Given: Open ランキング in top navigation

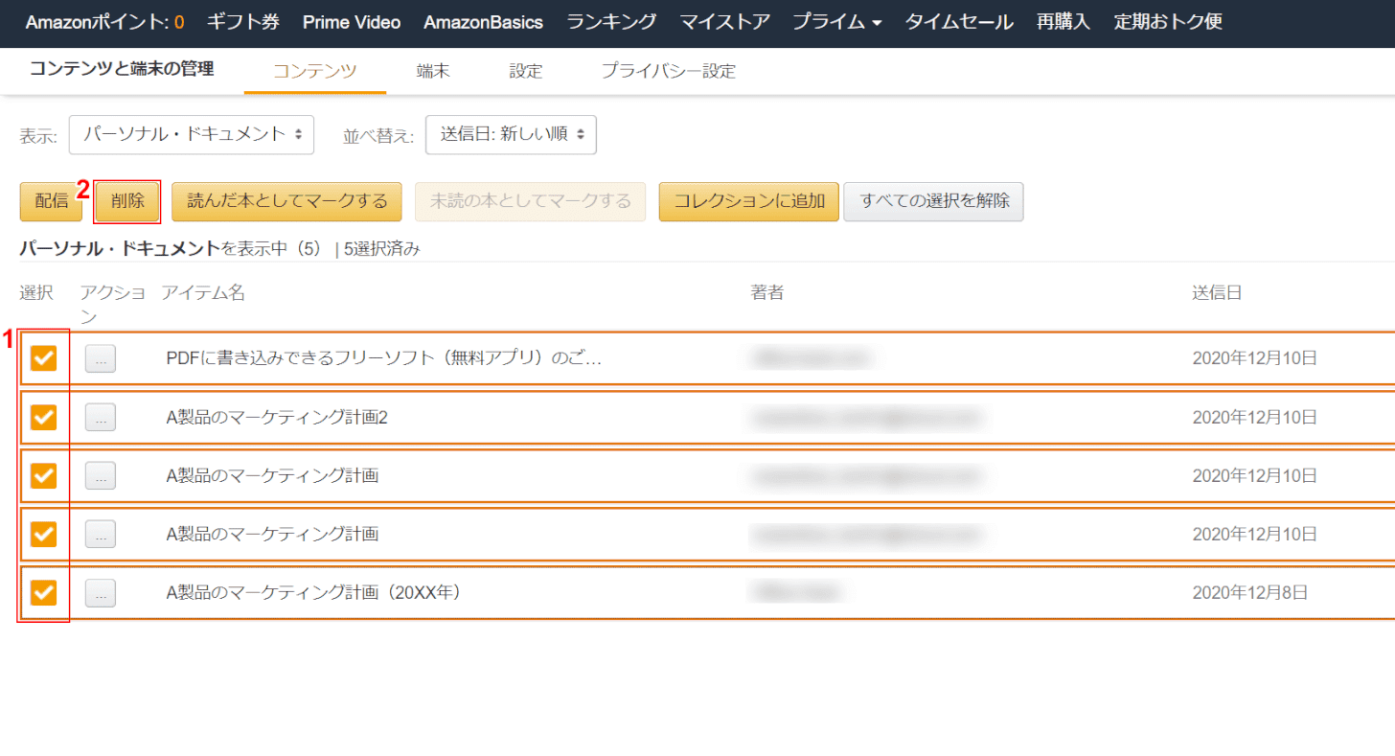Looking at the screenshot, I should tap(612, 22).
